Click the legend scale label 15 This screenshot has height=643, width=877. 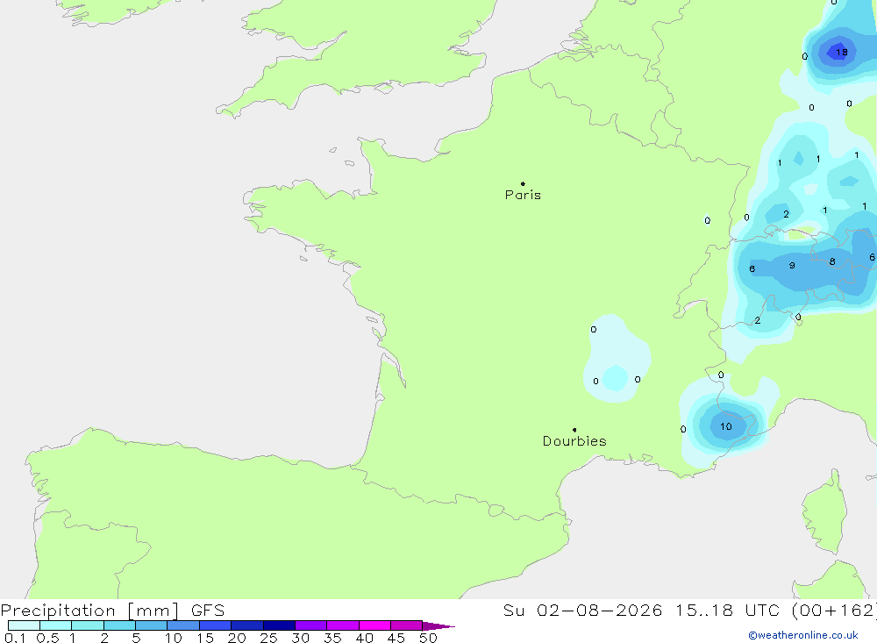pos(204,638)
